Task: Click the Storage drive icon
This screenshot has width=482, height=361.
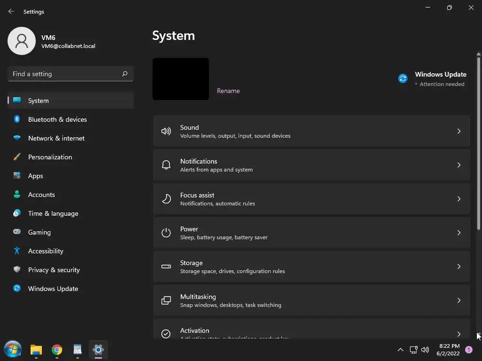Action: coord(166,267)
